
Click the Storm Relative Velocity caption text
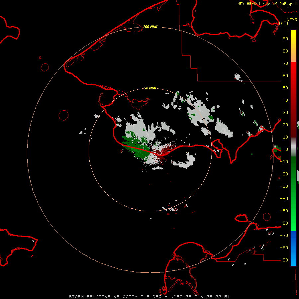(149, 297)
